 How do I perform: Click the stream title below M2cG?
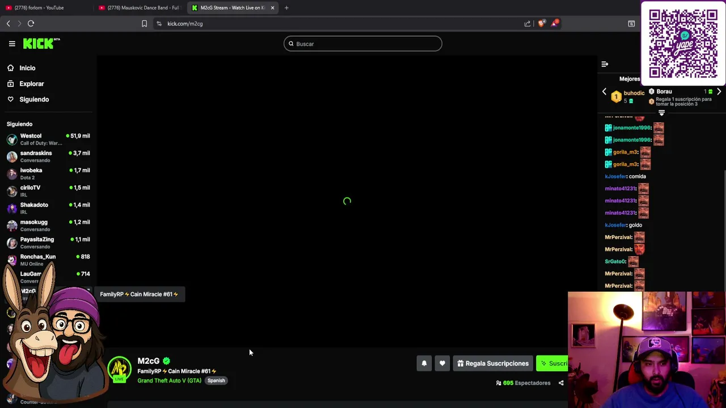click(x=177, y=371)
